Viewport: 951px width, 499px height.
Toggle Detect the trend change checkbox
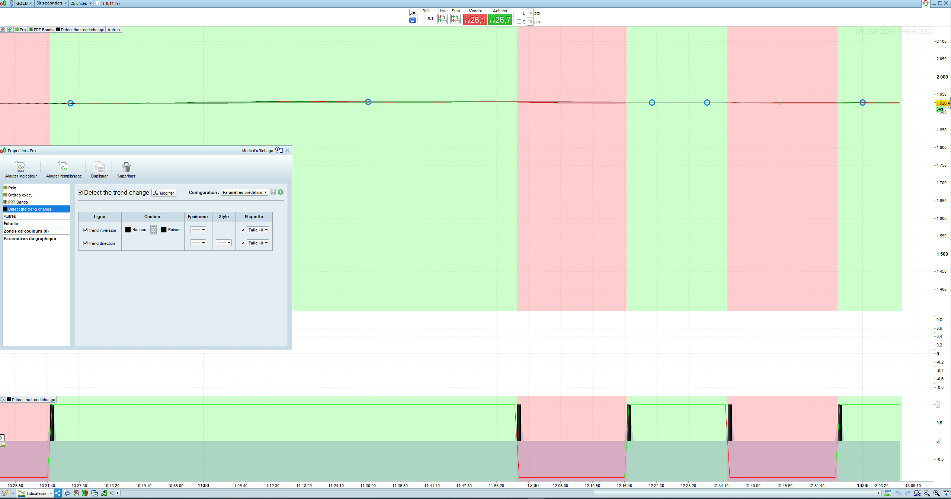(80, 192)
